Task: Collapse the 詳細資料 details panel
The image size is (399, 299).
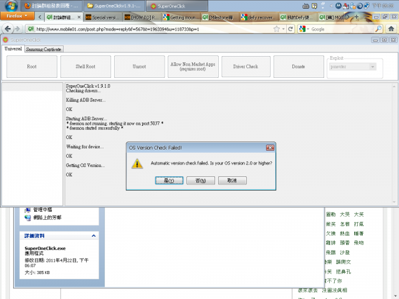Action: 94,235
